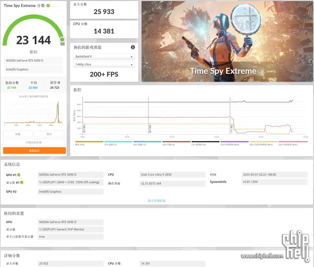Open the Battlefield V game dropdown

coord(104,57)
